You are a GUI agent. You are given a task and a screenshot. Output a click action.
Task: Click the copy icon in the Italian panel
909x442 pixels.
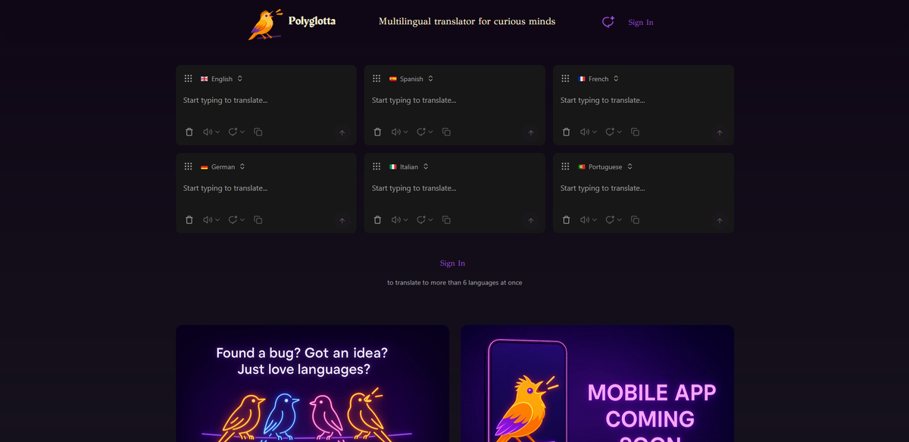446,219
